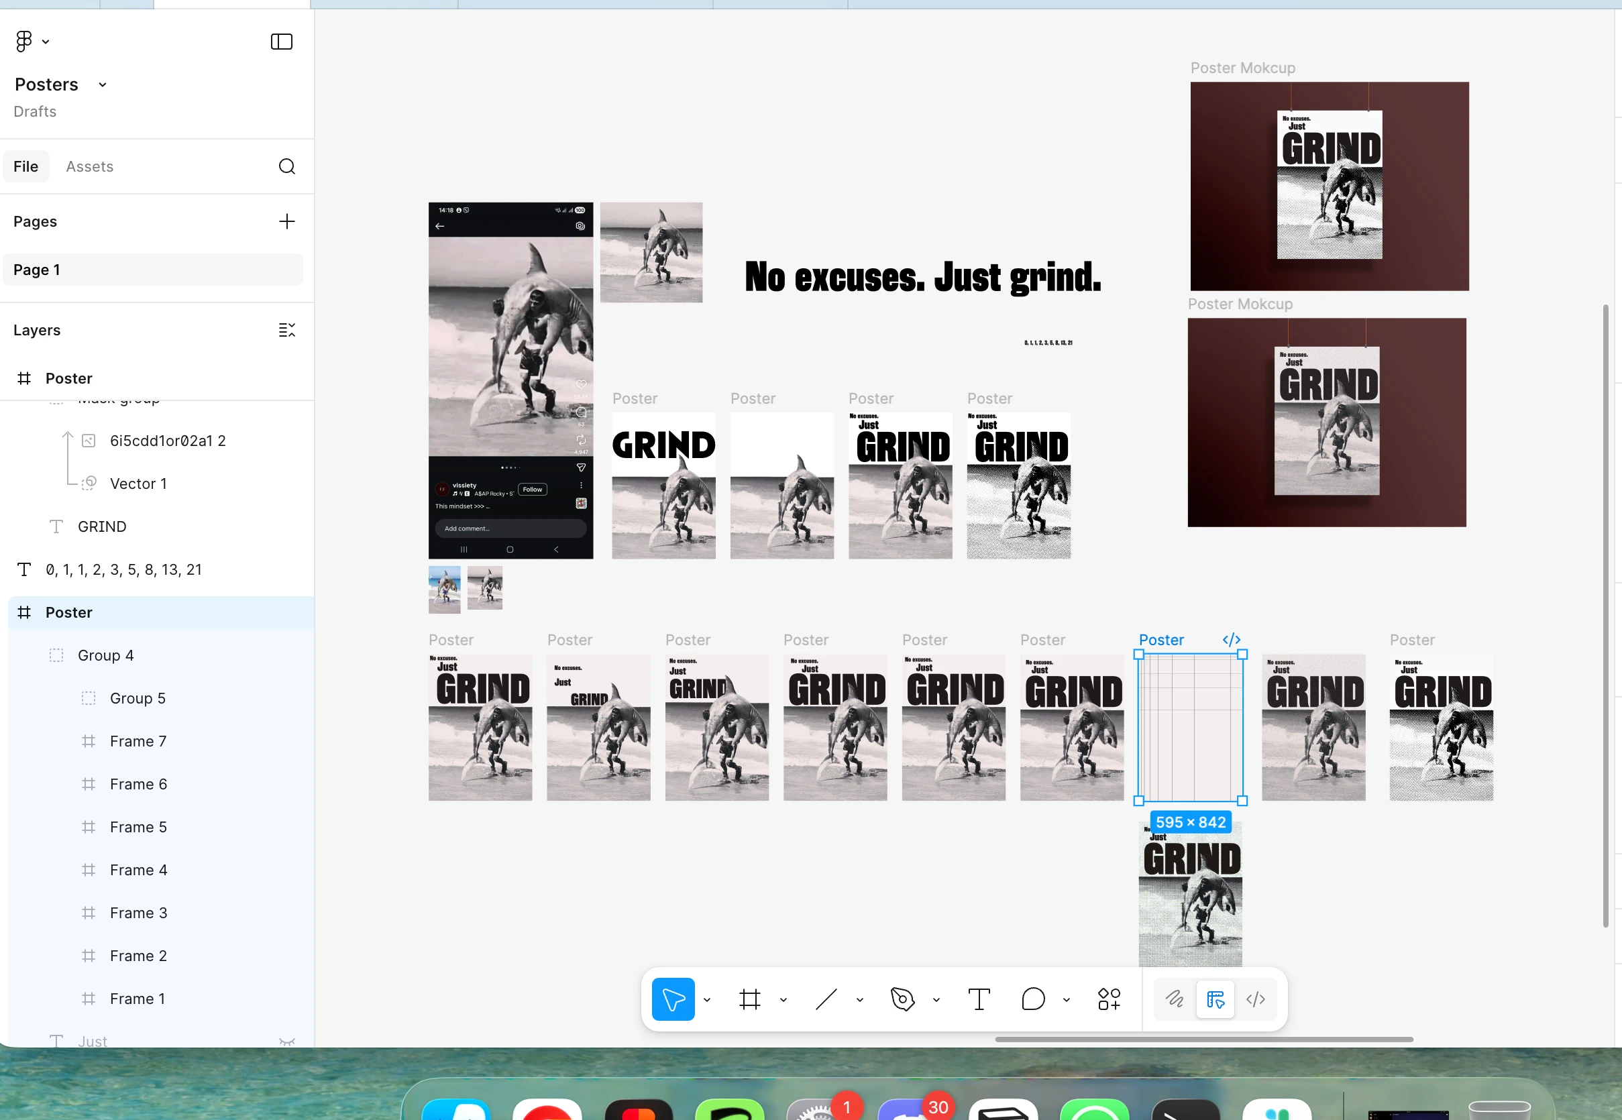1622x1120 pixels.
Task: Switch to Draw mode in toolbar
Action: click(1174, 999)
